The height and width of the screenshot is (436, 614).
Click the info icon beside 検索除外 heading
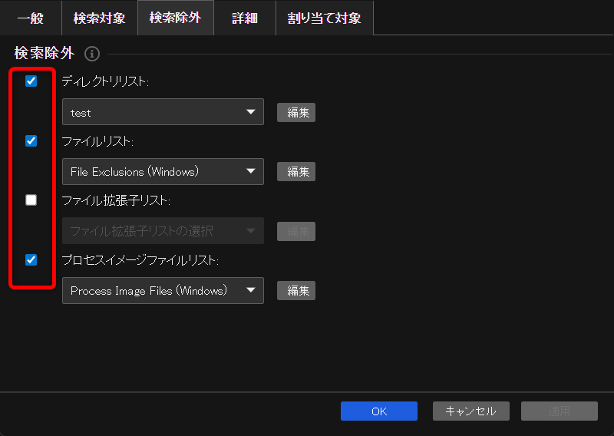[x=92, y=54]
